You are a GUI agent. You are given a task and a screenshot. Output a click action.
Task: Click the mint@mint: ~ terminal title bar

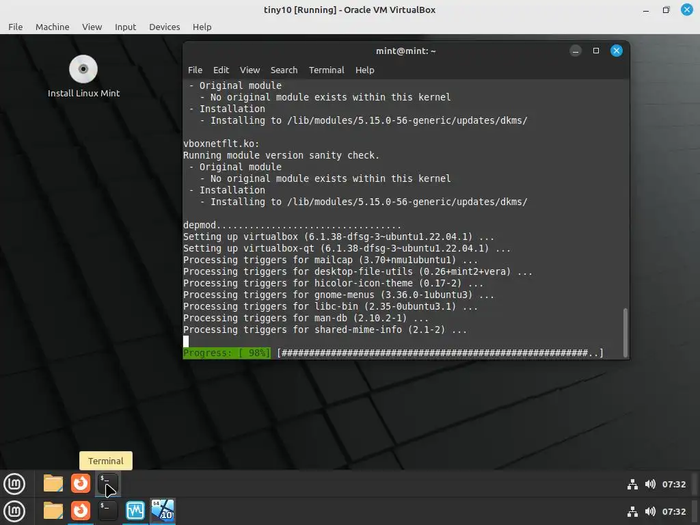click(x=406, y=51)
